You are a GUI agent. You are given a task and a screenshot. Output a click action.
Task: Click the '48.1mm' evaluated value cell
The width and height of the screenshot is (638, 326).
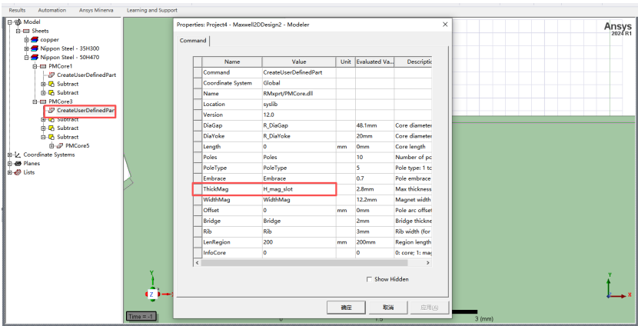click(x=374, y=126)
